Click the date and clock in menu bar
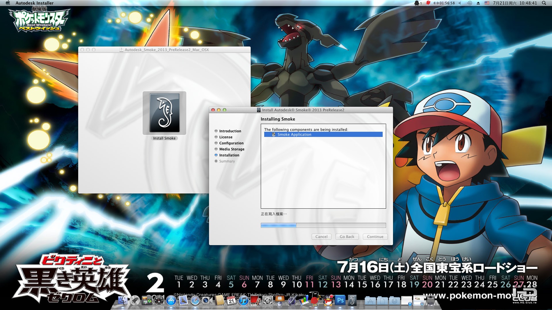552x310 pixels. click(x=515, y=3)
